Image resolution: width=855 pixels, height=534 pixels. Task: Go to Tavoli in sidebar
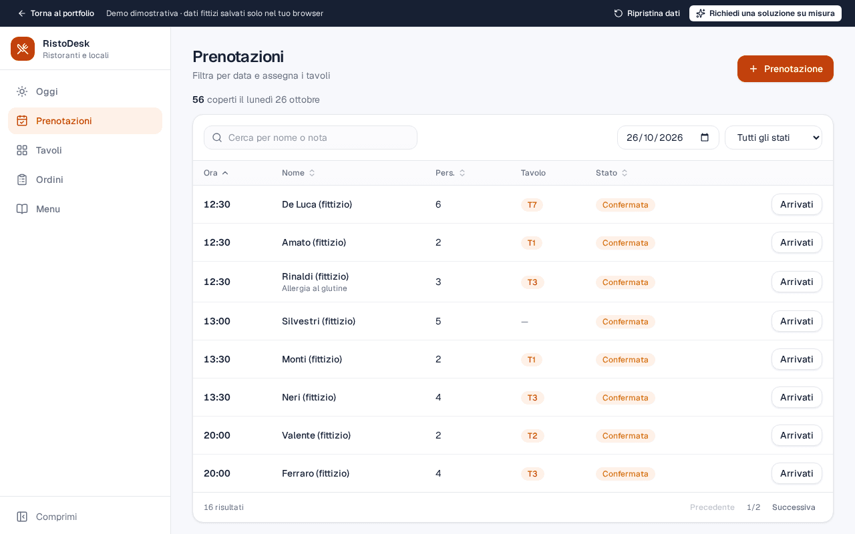coord(85,150)
